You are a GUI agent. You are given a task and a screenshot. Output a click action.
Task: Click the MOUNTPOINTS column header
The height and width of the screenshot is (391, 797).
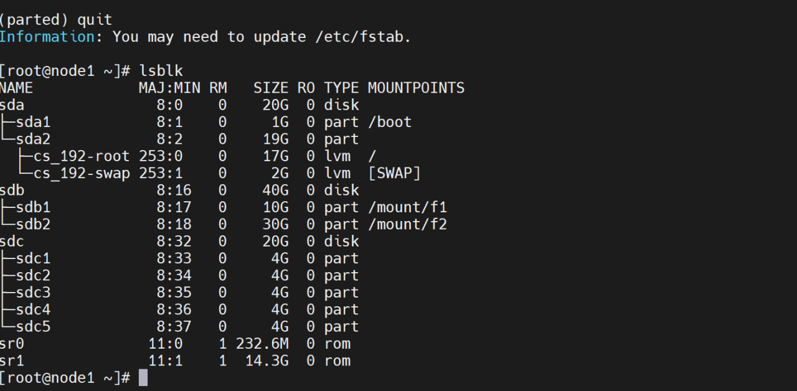pos(416,88)
